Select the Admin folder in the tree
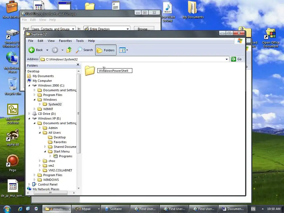Viewport: 284px width, 213px height. pos(53,128)
